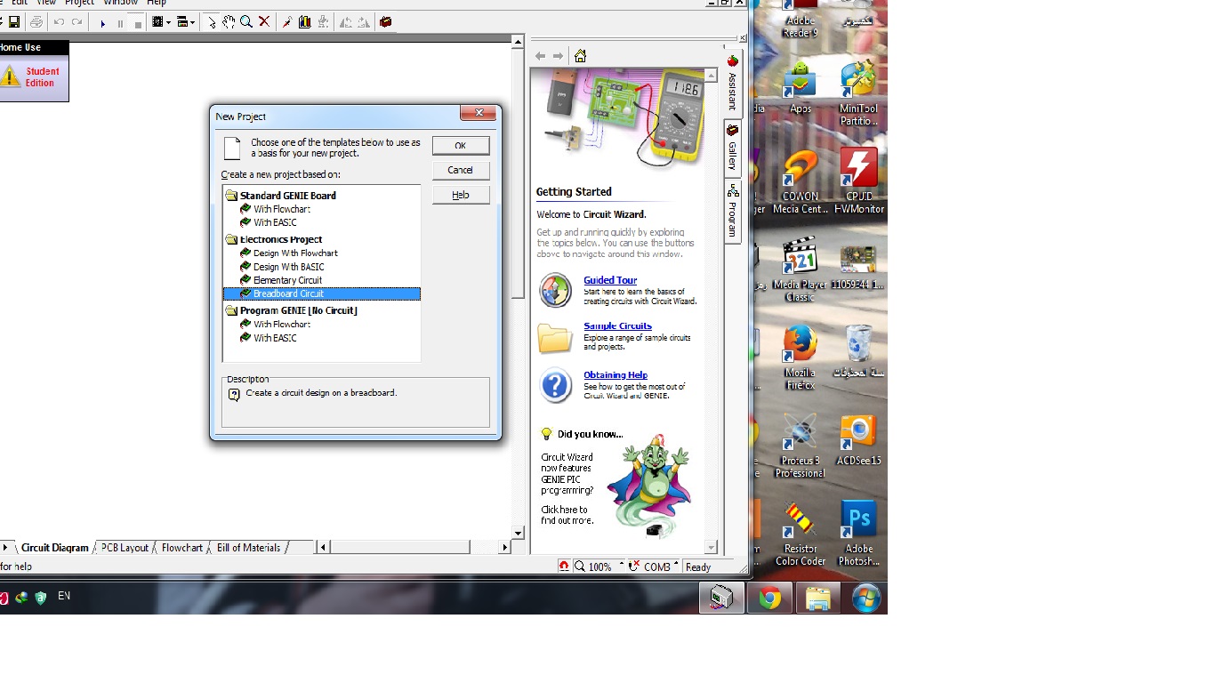This screenshot has height=683, width=1215.
Task: Click Help button in New Project dialog
Action: coord(461,195)
